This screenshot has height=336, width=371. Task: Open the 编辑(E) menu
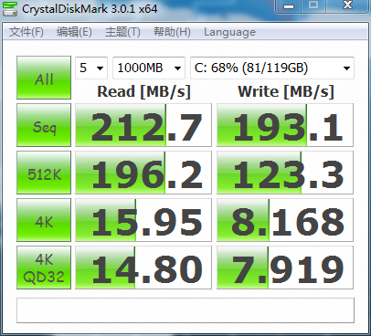click(x=74, y=32)
